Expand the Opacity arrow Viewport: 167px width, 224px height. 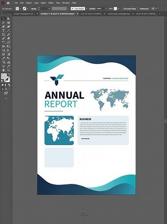pos(106,9)
